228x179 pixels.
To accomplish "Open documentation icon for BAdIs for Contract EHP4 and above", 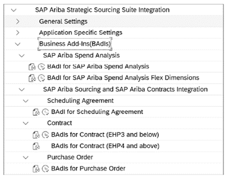I will [x=36, y=146].
